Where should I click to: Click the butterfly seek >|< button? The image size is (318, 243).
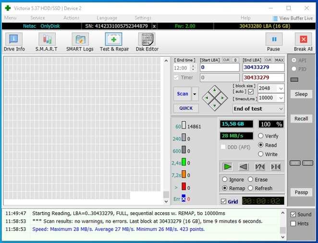pos(276,167)
